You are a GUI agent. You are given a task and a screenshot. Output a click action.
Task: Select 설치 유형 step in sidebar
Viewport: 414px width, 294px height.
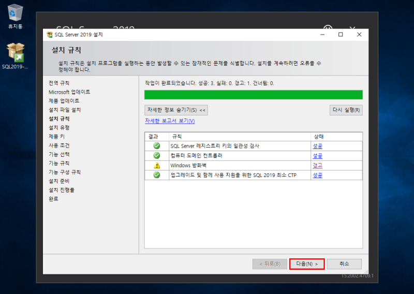(x=59, y=127)
